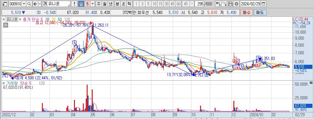Image resolution: width=314 pixels, height=119 pixels.
Task: Choose the 30 interval button
Action: [166, 4]
